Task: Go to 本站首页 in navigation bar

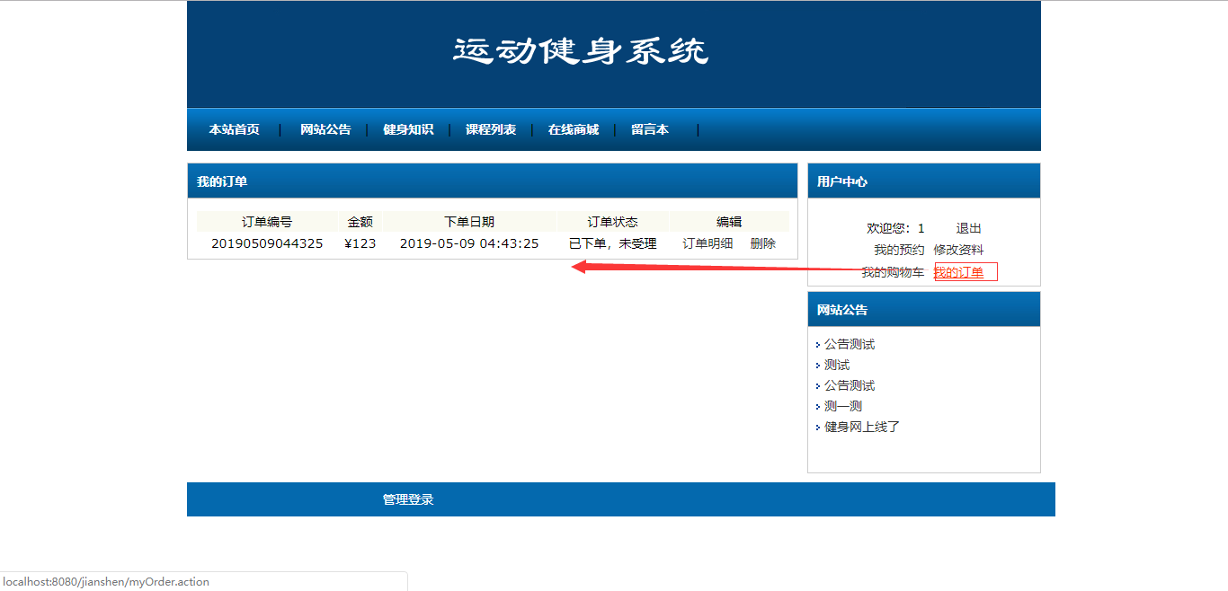Action: 234,129
